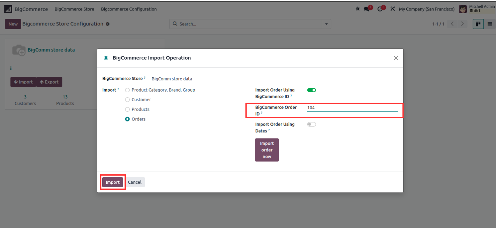This screenshot has height=229, width=496.
Task: Click the Cancel button in the dialog
Action: click(135, 182)
